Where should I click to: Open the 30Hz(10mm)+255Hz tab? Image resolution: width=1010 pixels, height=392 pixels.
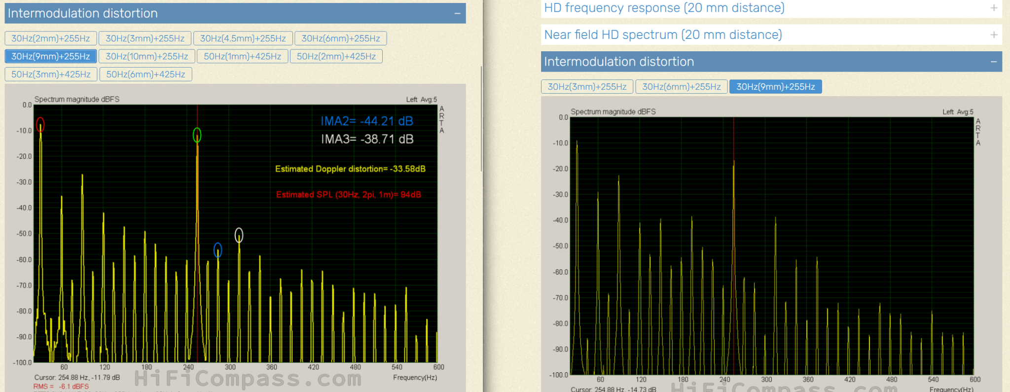(147, 56)
